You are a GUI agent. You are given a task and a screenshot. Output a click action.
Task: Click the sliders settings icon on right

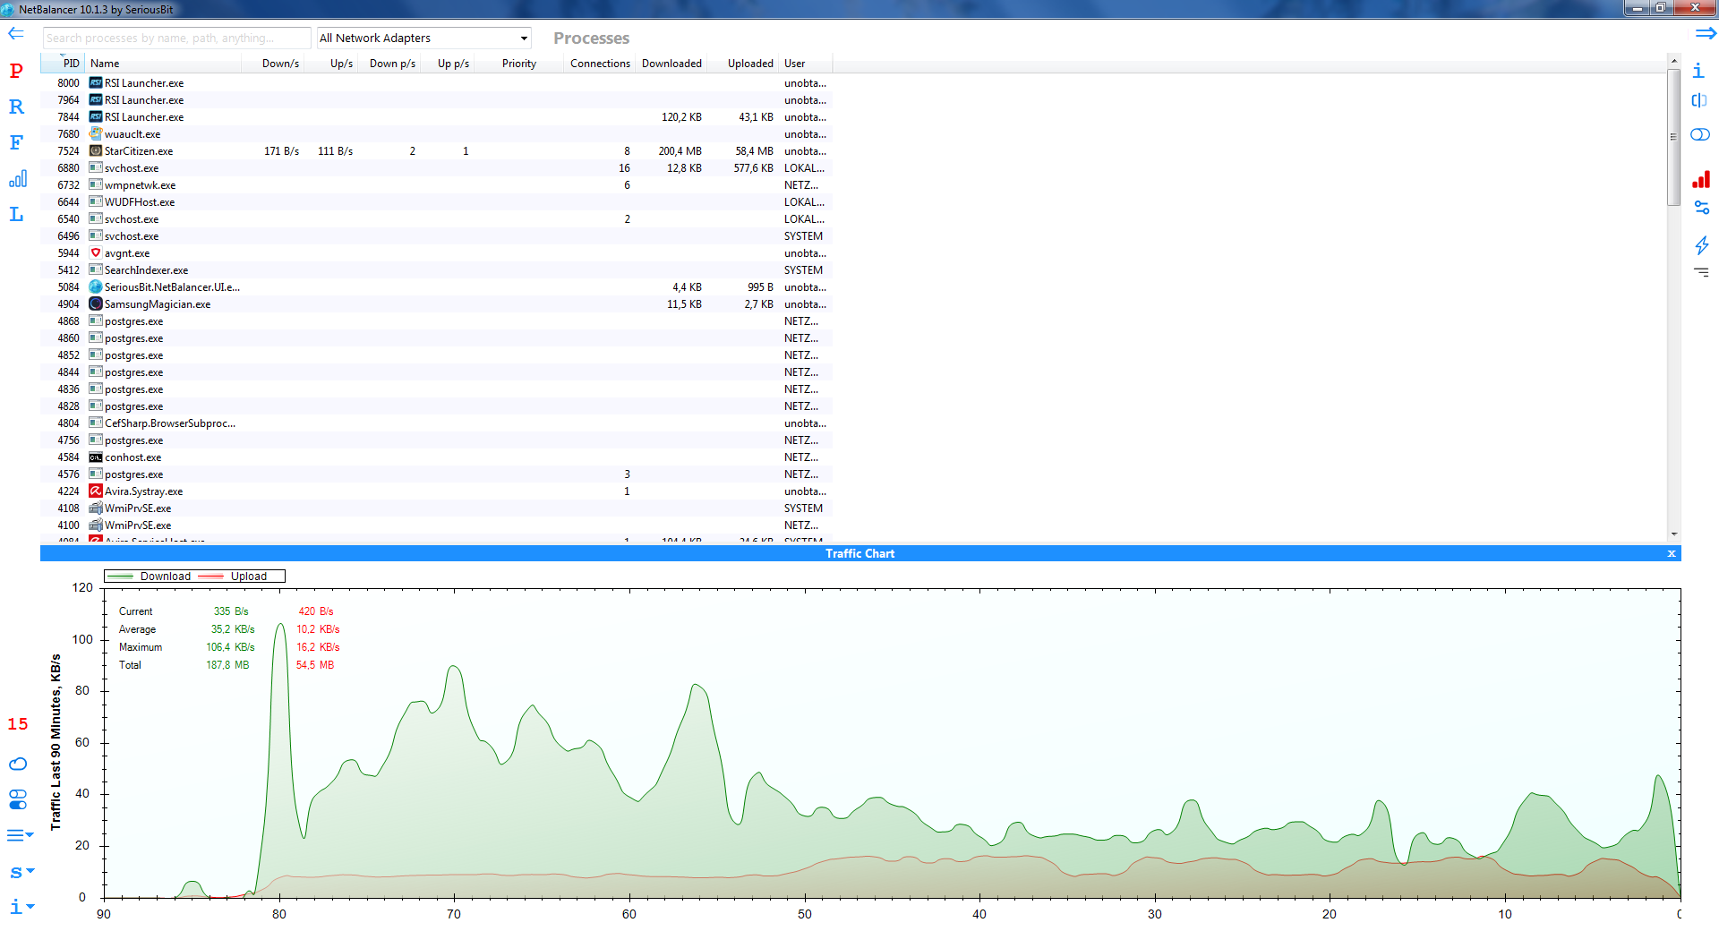click(x=1701, y=208)
